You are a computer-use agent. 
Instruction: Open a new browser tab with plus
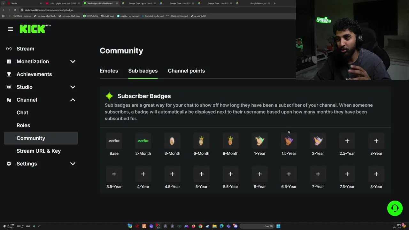point(274,3)
